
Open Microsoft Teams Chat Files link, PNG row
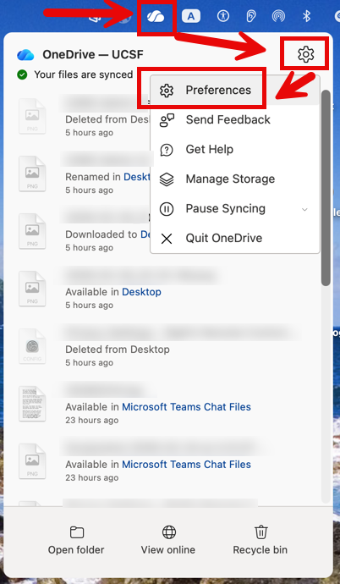coord(186,465)
